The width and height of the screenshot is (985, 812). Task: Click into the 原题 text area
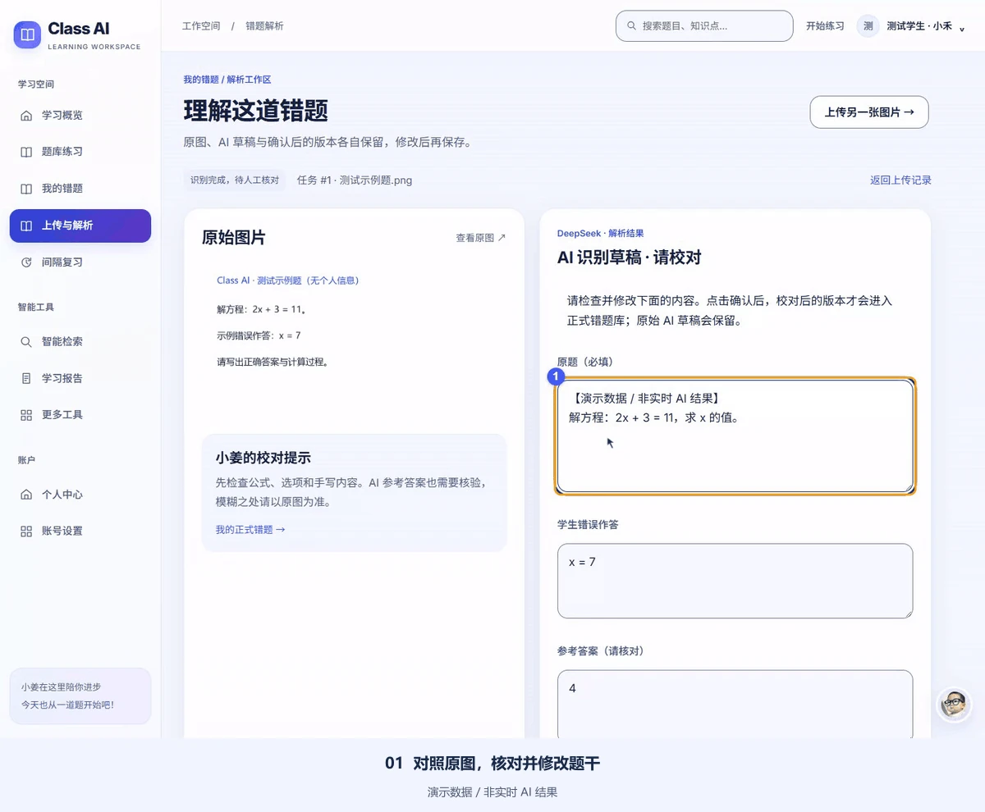(735, 436)
